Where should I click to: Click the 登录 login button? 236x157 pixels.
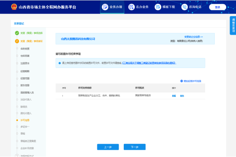click(x=218, y=7)
